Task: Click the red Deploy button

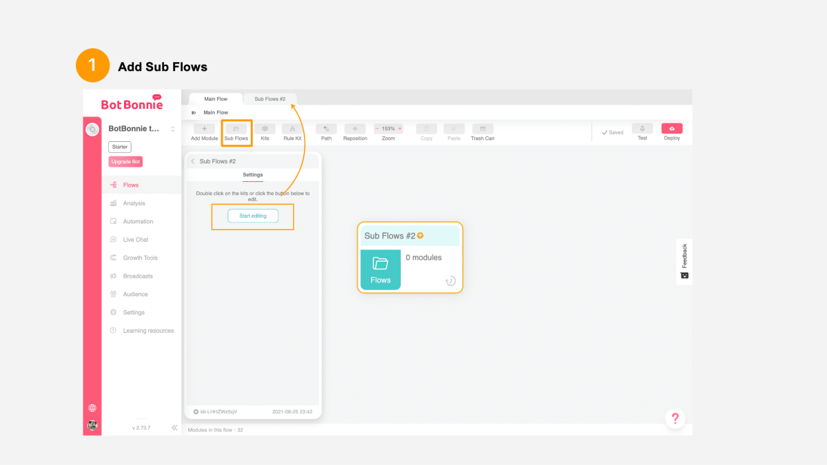Action: (672, 129)
